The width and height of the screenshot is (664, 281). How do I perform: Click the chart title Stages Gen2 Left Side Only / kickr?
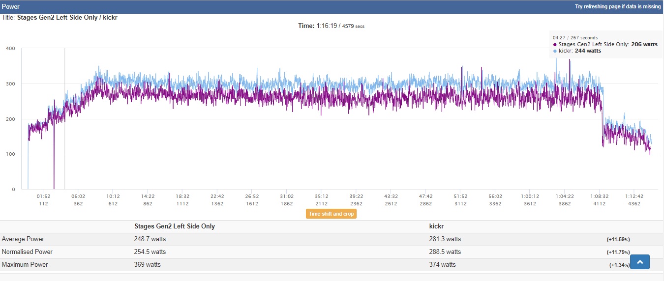click(67, 17)
